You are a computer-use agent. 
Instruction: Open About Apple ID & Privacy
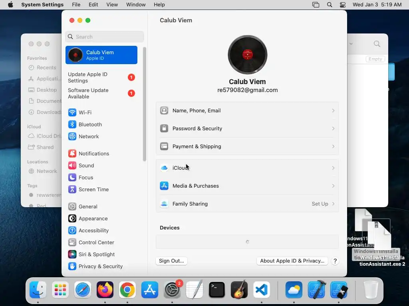pos(292,261)
